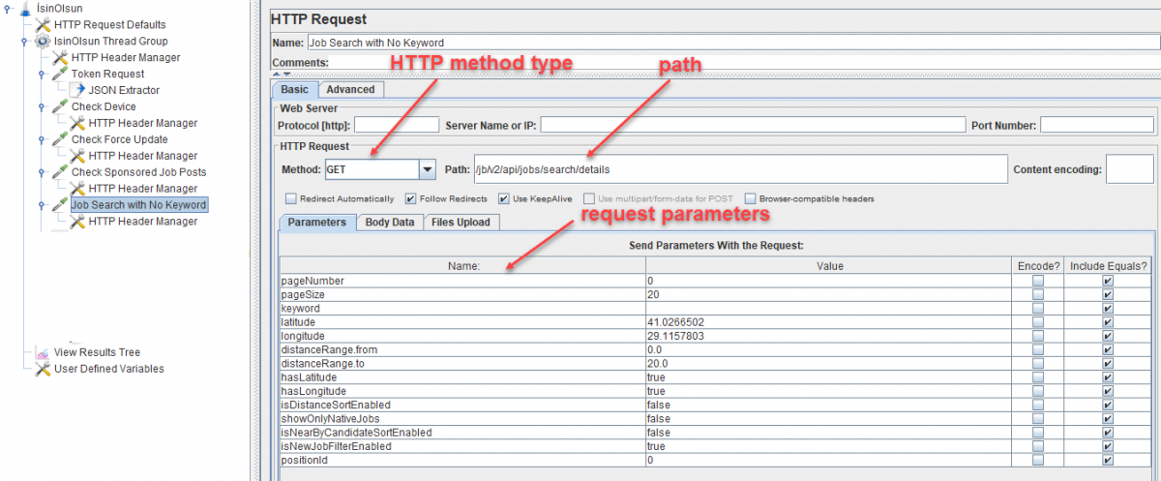Screen dimensions: 1161x481
Task: Select the hasLongitude name cell
Action: 462,391
